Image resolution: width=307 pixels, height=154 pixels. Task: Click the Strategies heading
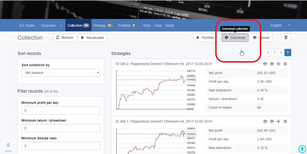click(121, 53)
